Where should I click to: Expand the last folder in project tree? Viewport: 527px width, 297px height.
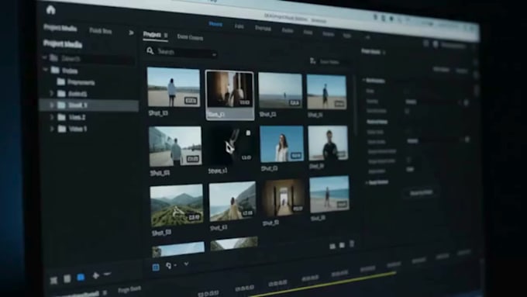click(52, 129)
